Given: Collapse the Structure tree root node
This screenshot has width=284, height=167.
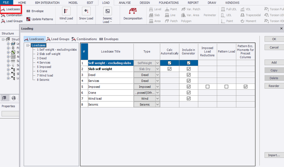Looking at the screenshot, I should 3,39.
